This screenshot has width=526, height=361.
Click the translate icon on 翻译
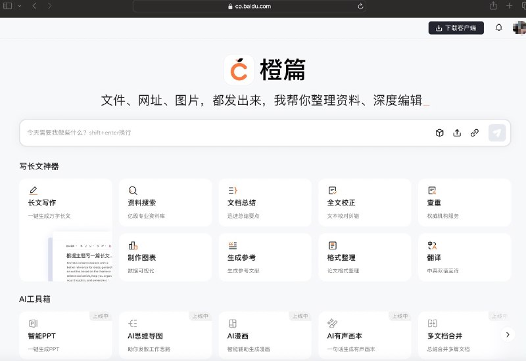point(432,245)
